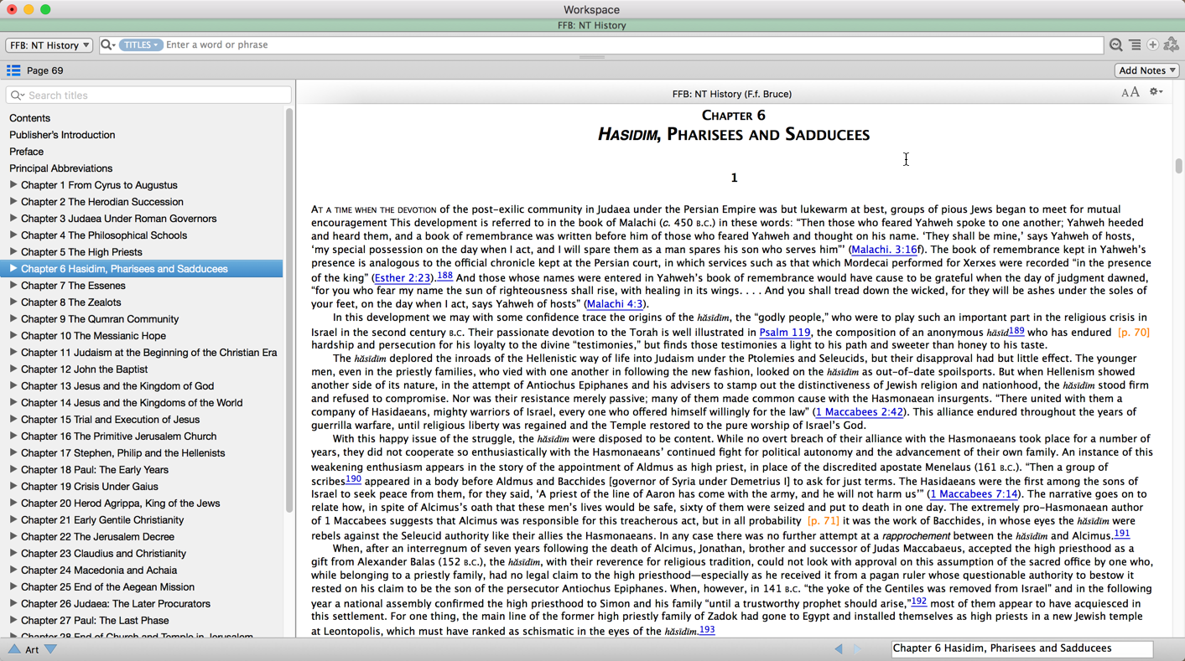Open Chapter 19 Crisis Under Gaius
Image resolution: width=1185 pixels, height=661 pixels.
[89, 487]
